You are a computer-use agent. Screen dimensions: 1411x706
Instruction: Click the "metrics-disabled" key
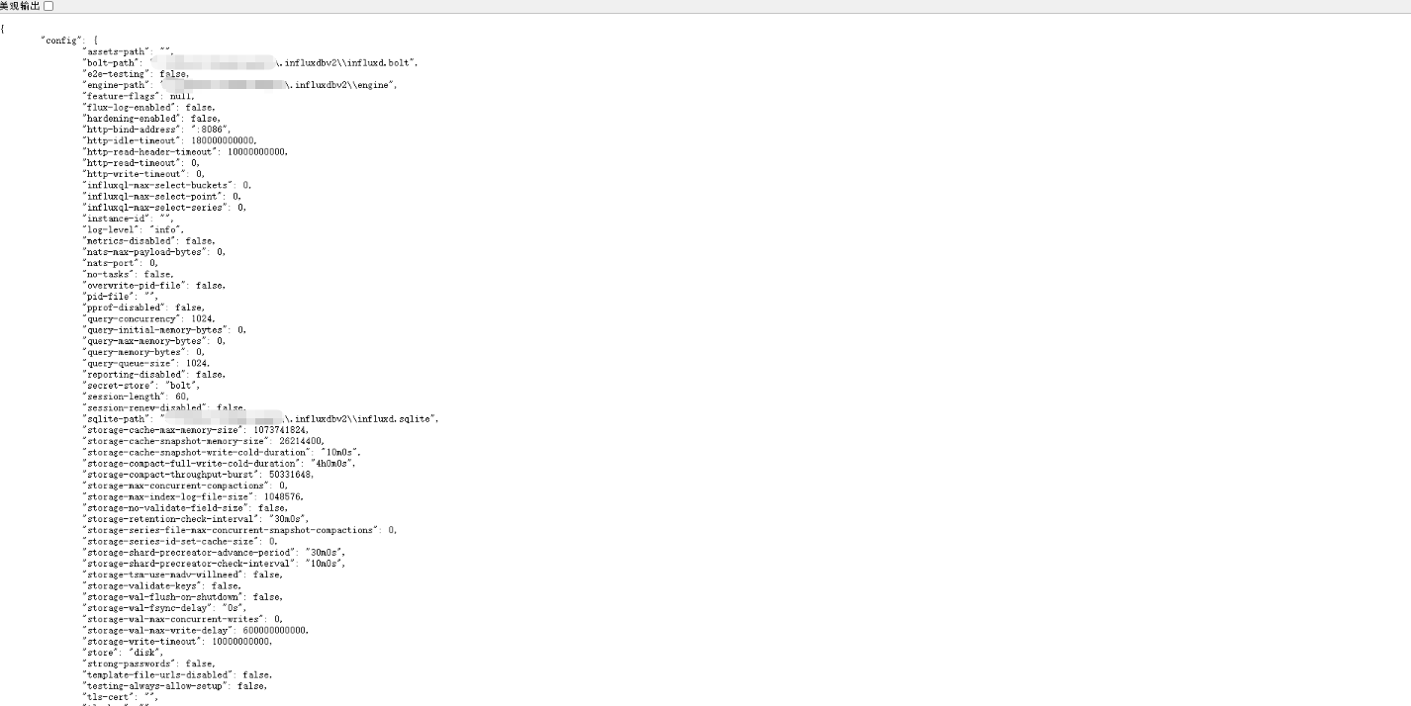(x=130, y=240)
